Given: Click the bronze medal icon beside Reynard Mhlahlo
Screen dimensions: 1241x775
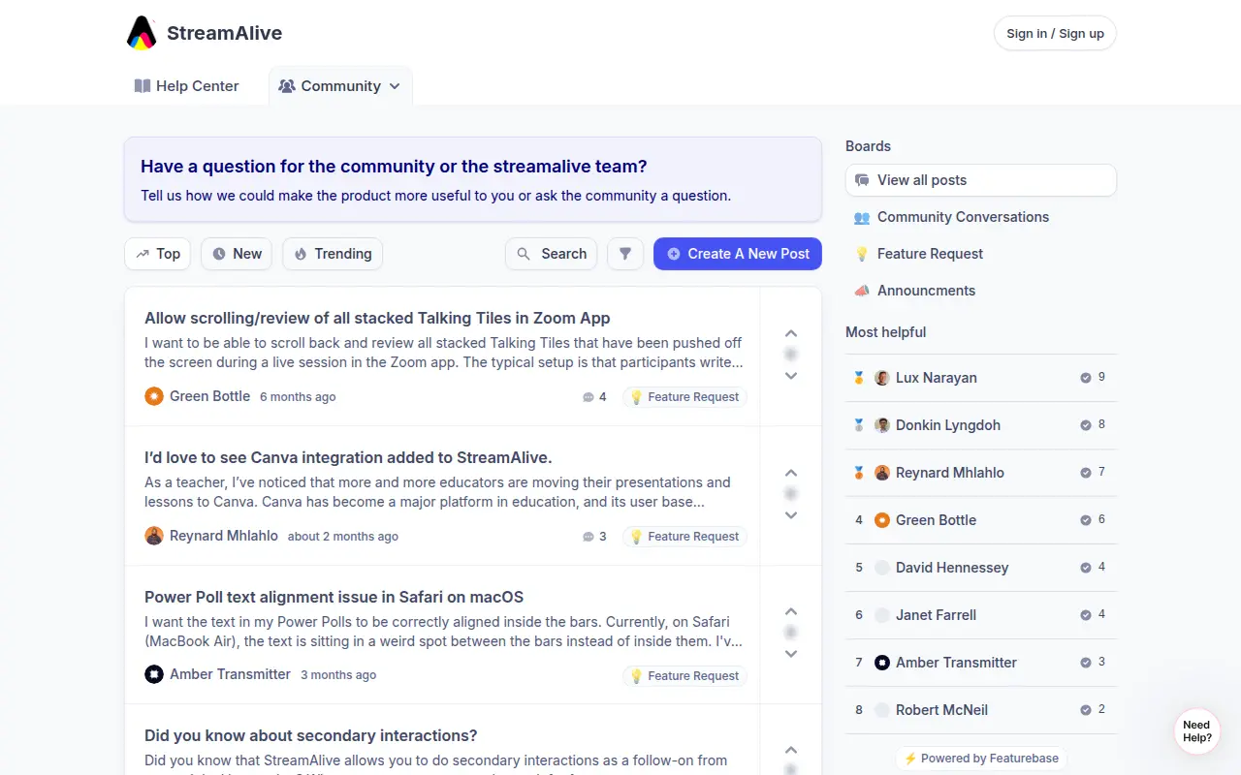Looking at the screenshot, I should point(859,473).
